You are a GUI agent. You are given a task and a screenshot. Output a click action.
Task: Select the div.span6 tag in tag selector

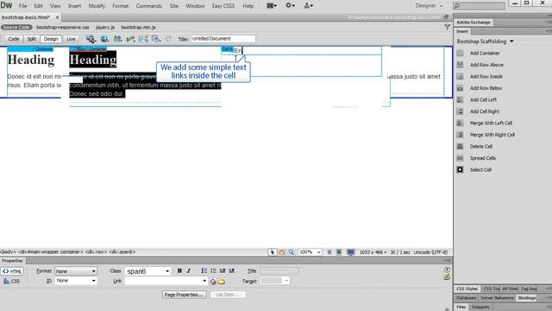pos(122,252)
